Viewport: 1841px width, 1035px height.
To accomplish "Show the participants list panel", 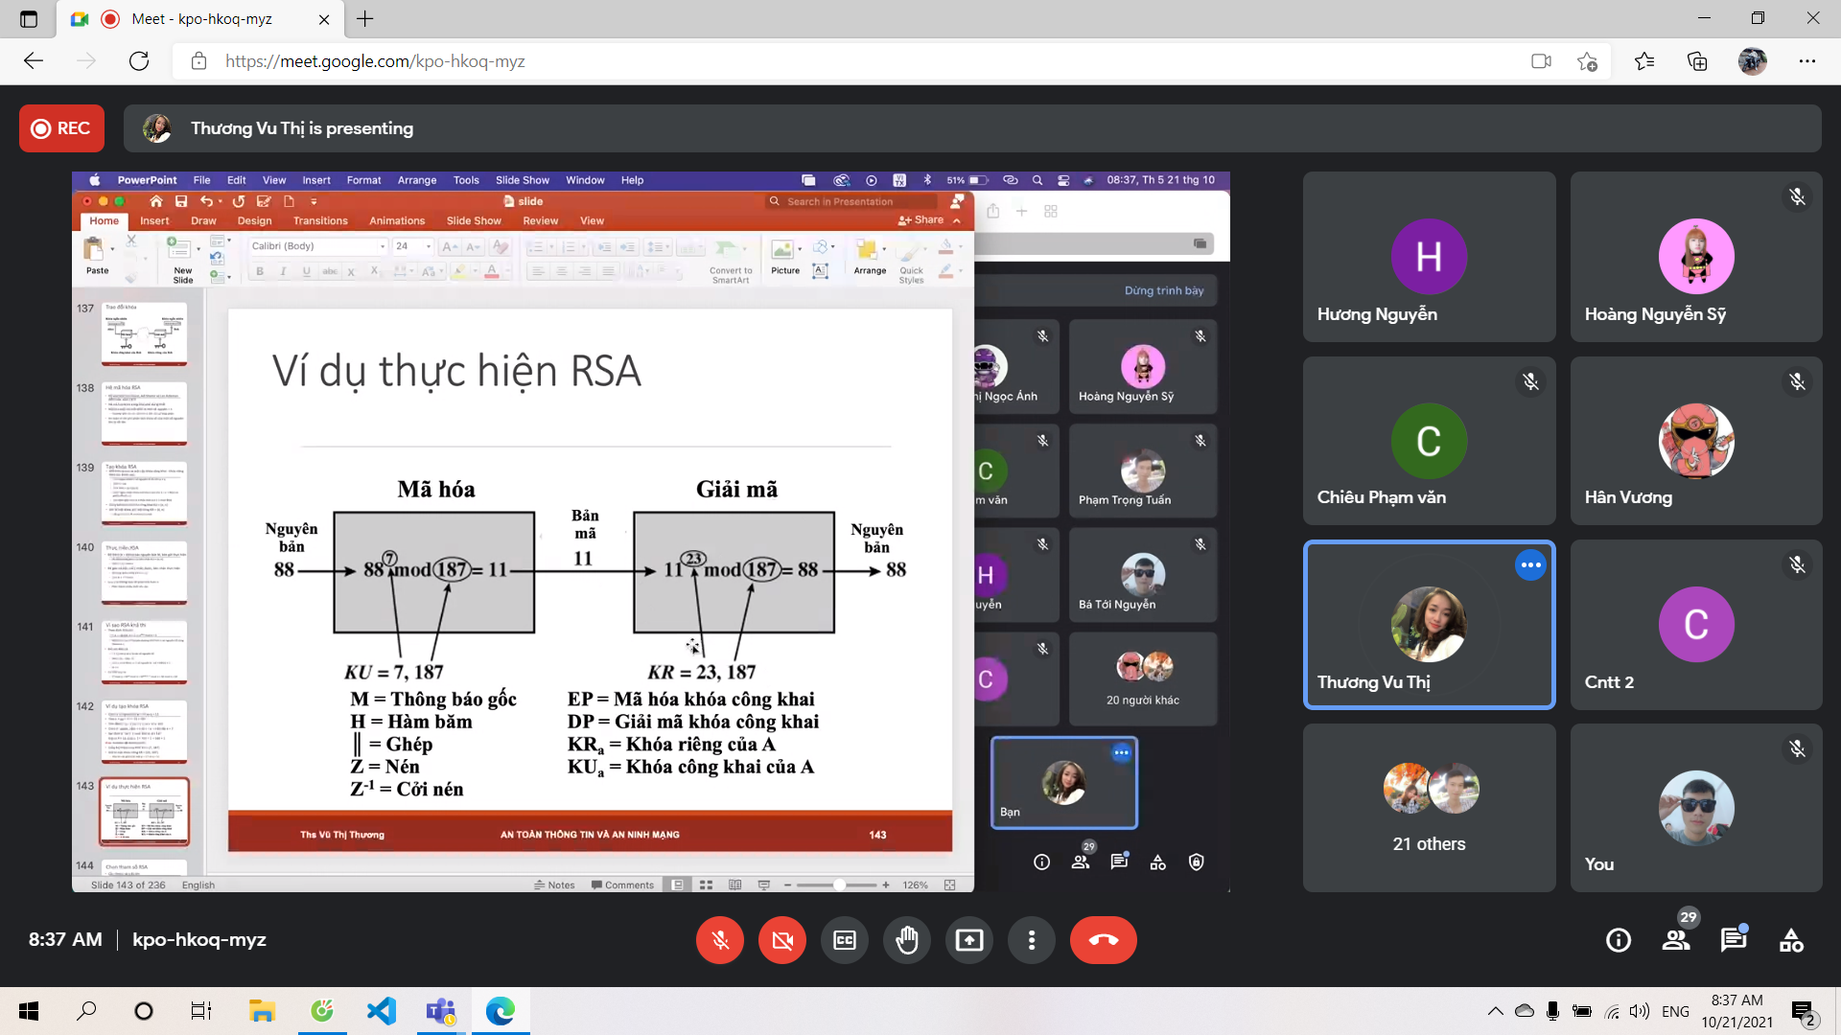I will click(1676, 940).
